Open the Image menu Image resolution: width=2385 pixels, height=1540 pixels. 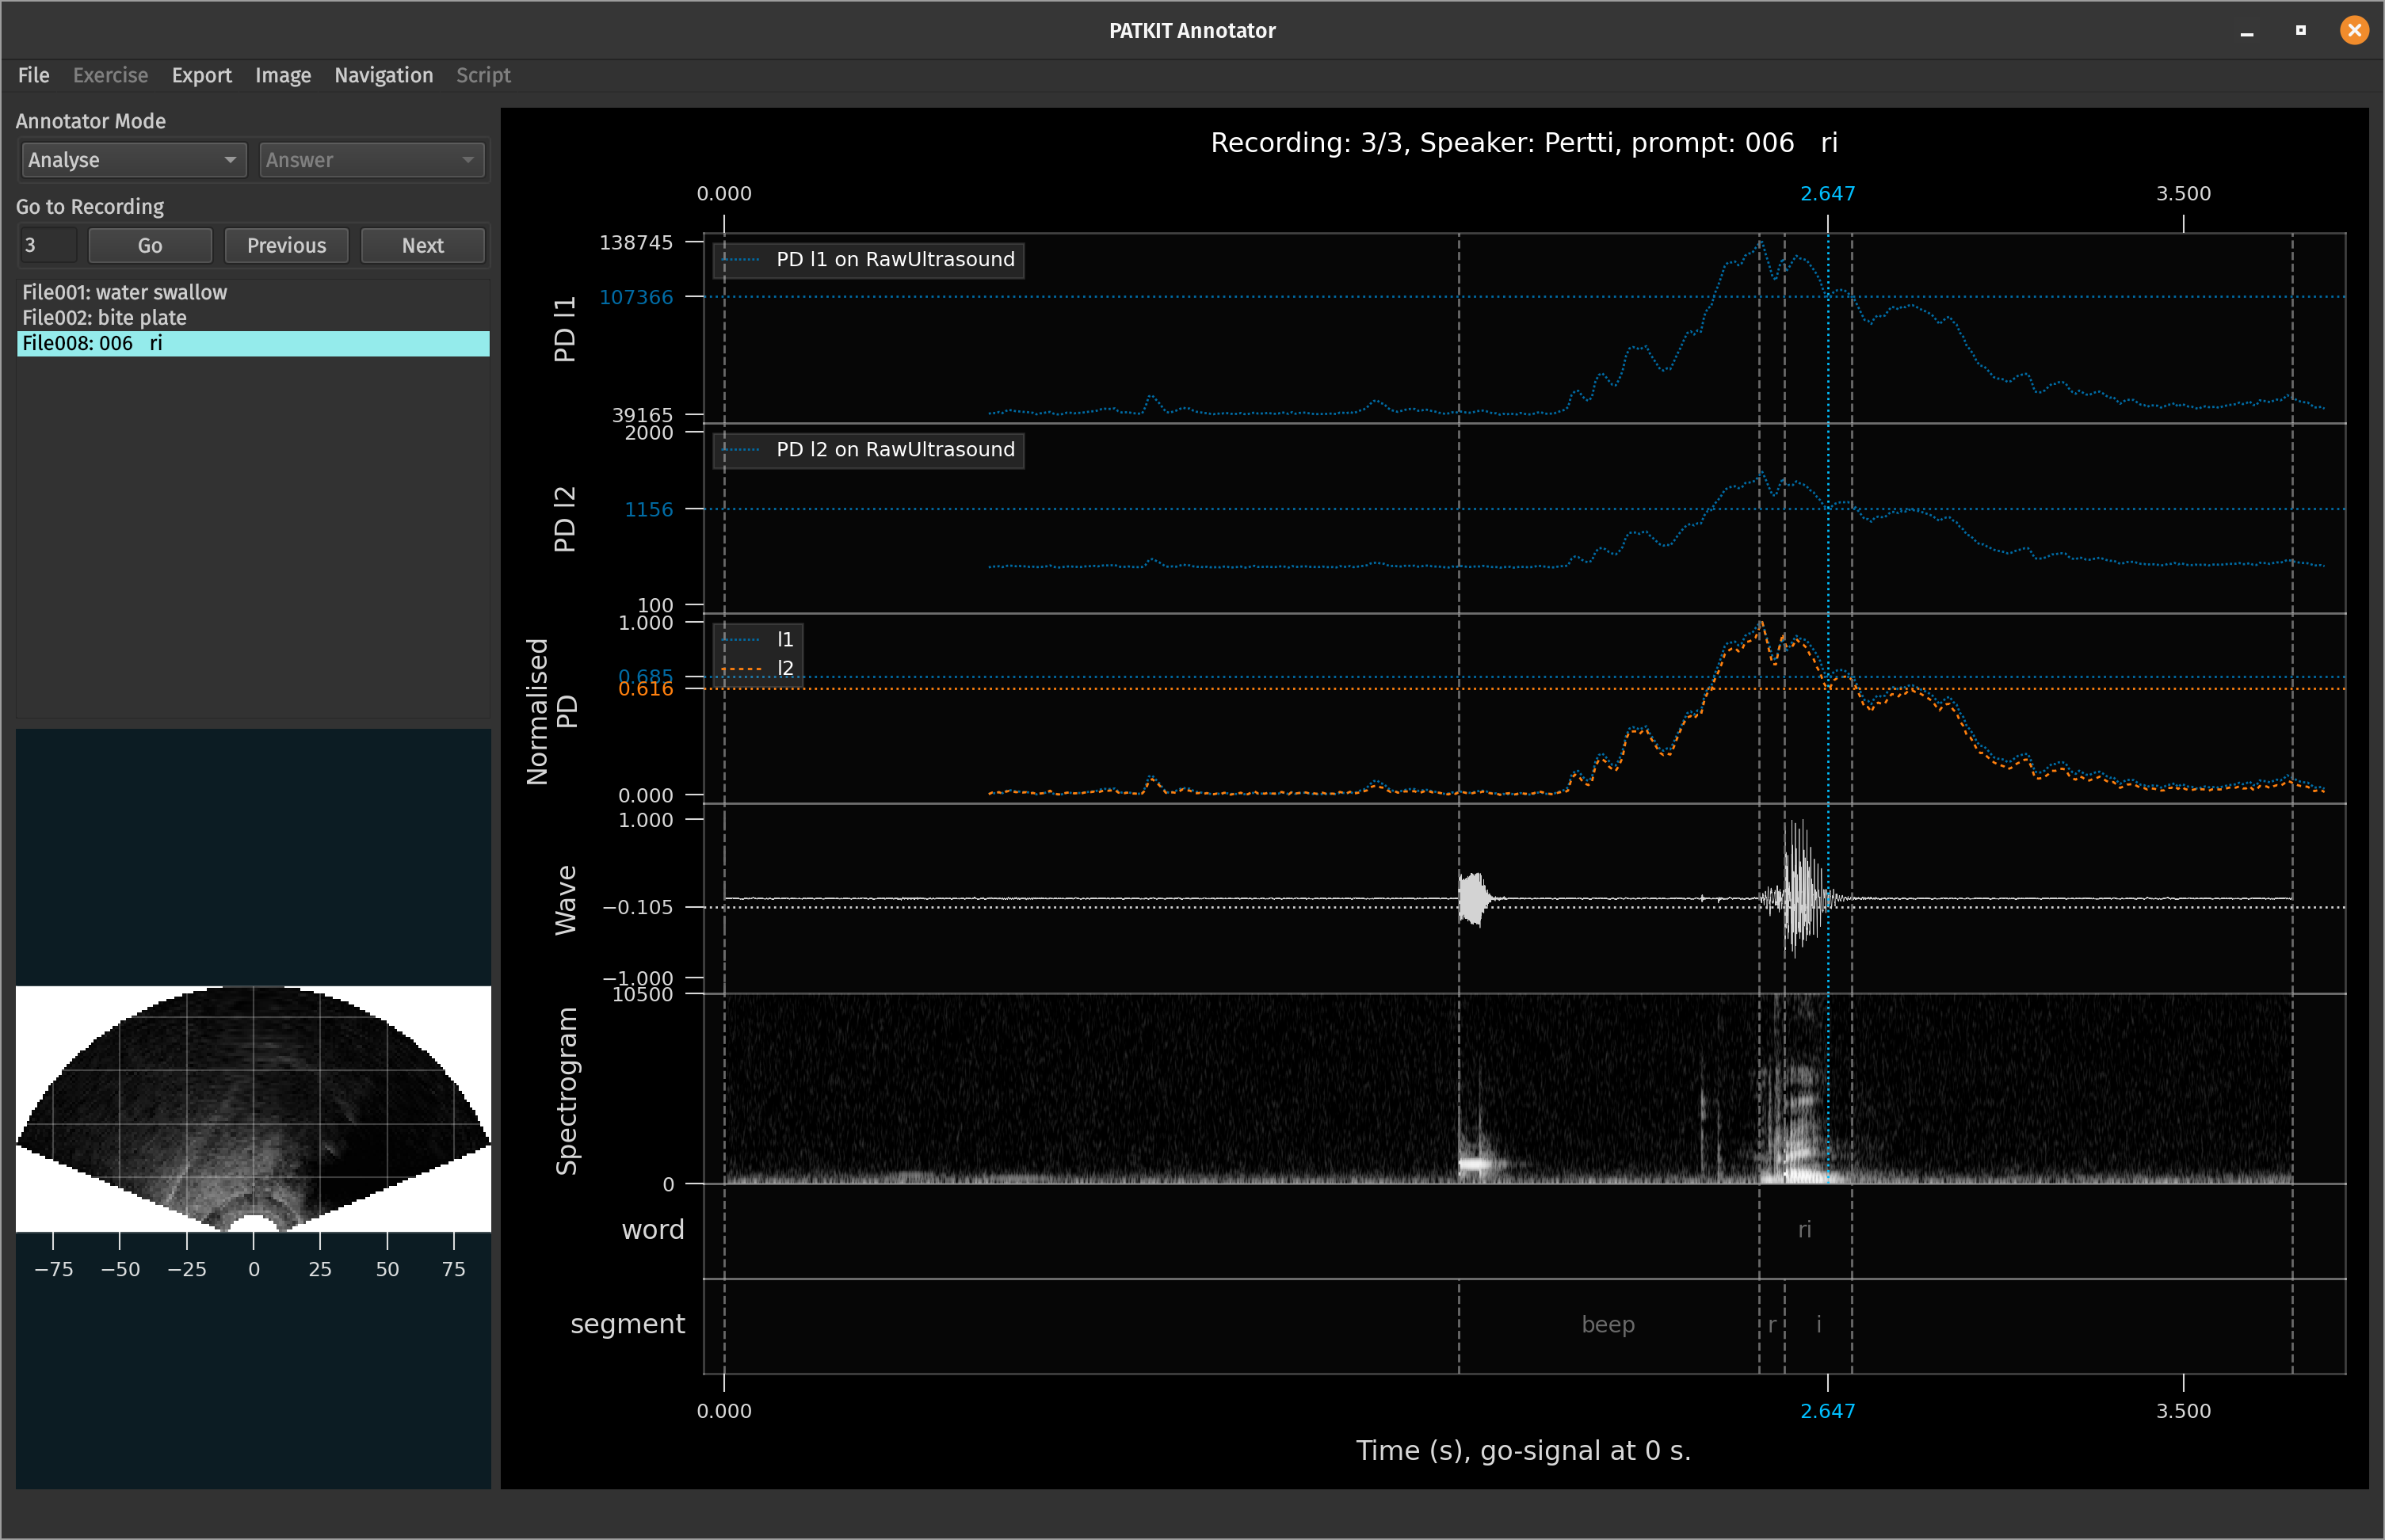tap(282, 75)
